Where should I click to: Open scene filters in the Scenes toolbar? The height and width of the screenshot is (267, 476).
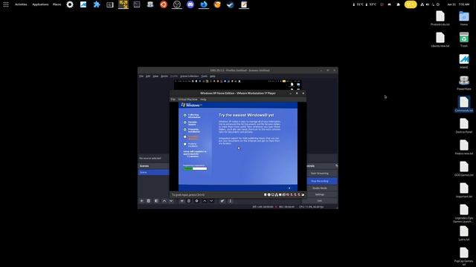156,201
